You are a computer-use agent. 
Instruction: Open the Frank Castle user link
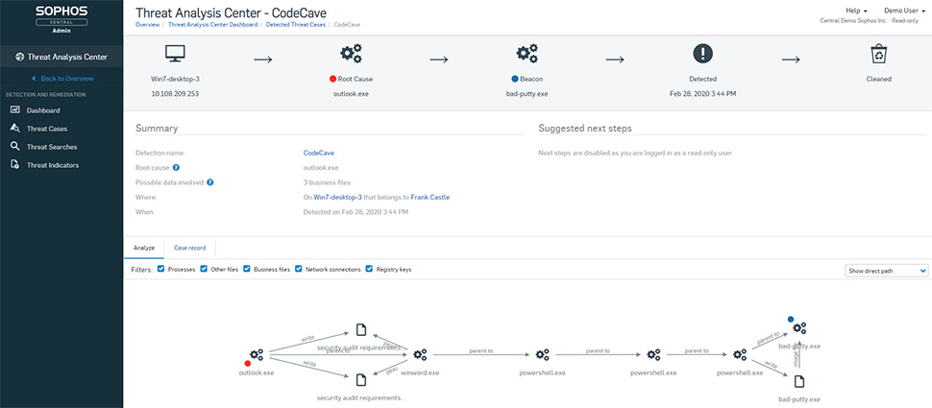coord(429,197)
